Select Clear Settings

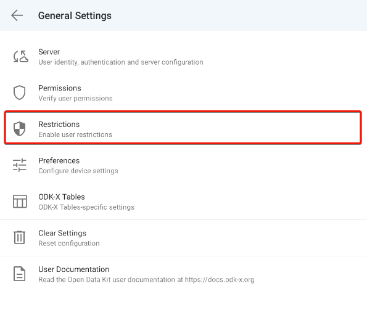pos(184,238)
